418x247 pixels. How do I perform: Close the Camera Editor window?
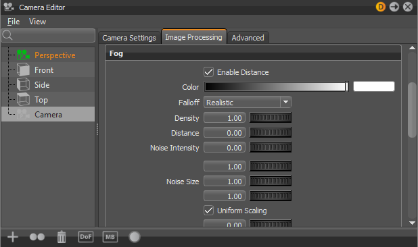[408, 7]
